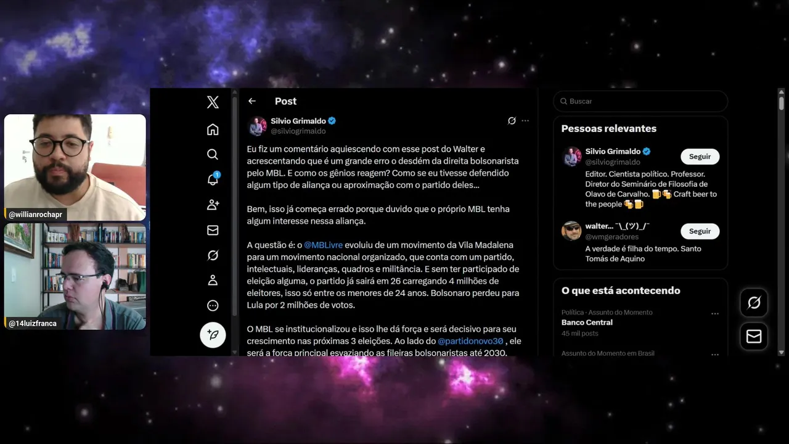Select the @willianrochapr webcam feed
The width and height of the screenshot is (789, 444).
pos(75,168)
